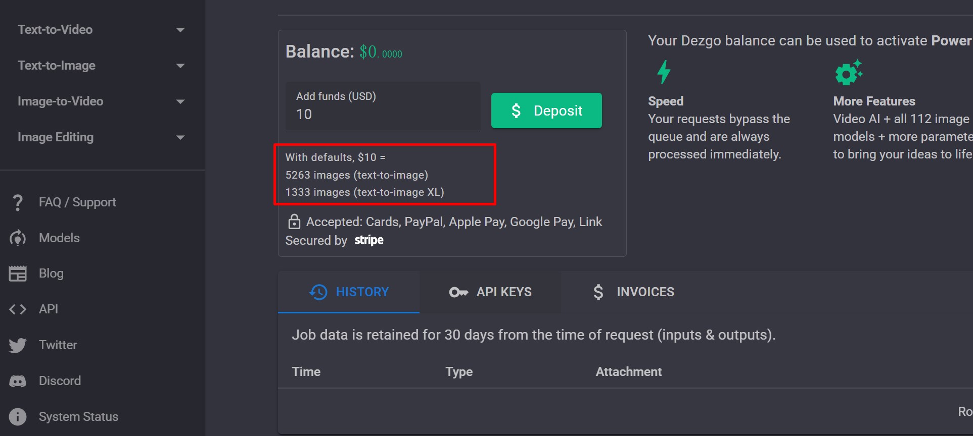Image resolution: width=973 pixels, height=436 pixels.
Task: Click the More Features gear icon
Action: 849,72
